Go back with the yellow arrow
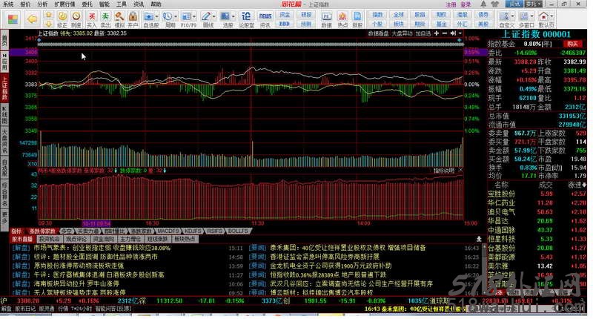The width and height of the screenshot is (593, 319). click(33, 19)
